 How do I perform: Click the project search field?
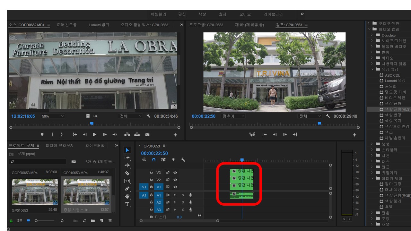38,162
